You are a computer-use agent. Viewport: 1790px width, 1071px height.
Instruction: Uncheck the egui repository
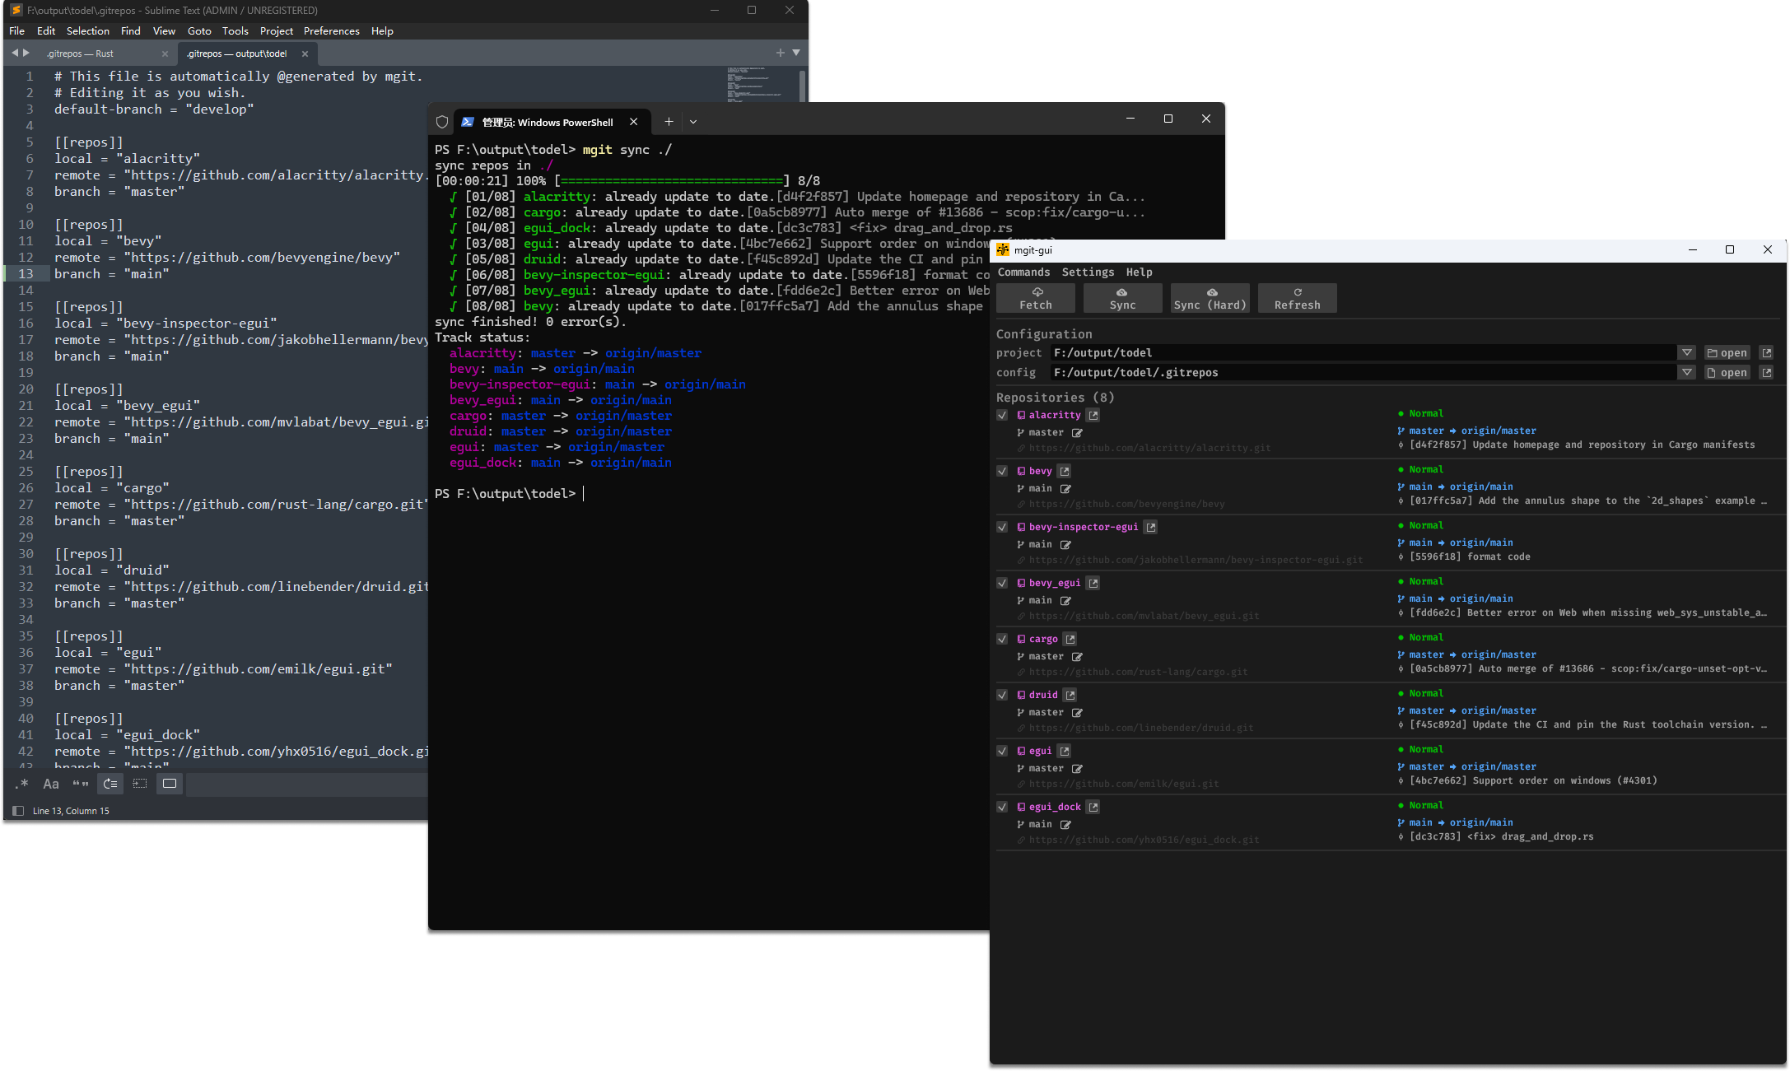pyautogui.click(x=1002, y=752)
